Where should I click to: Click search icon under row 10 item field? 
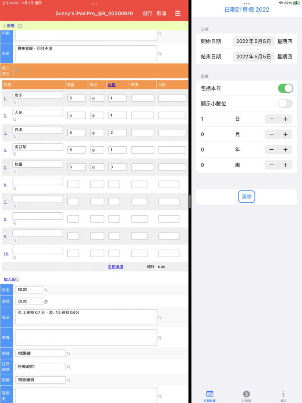click(x=15, y=257)
